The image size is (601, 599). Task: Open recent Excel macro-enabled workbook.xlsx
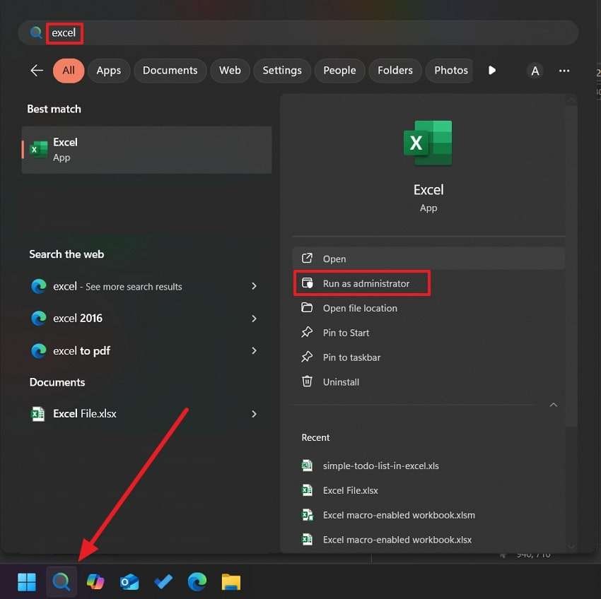coord(428,539)
